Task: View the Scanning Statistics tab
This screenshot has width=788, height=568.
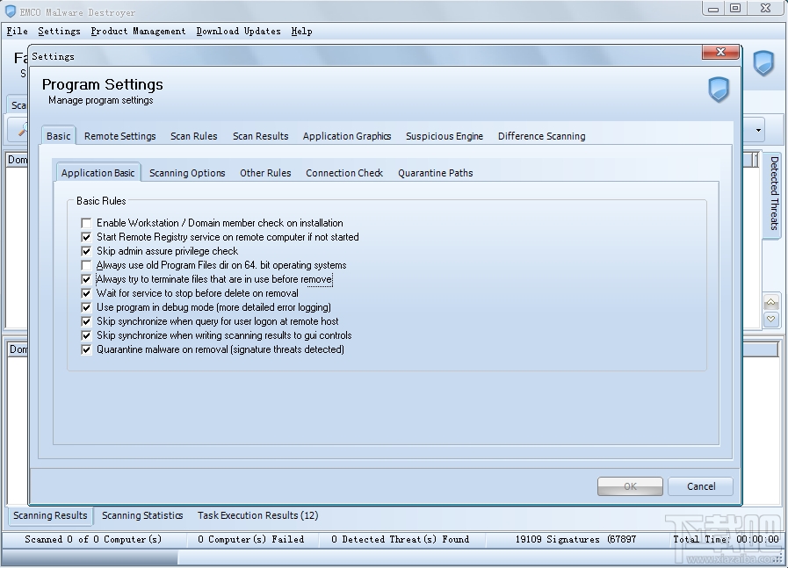Action: point(142,515)
